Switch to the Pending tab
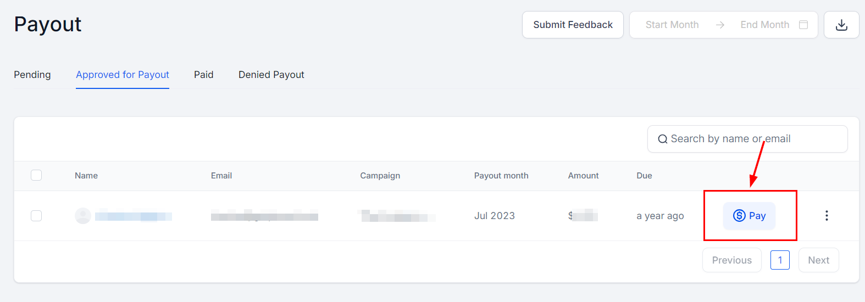 32,75
